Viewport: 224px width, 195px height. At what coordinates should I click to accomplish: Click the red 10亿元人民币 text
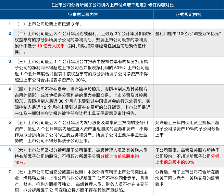coord(51,46)
